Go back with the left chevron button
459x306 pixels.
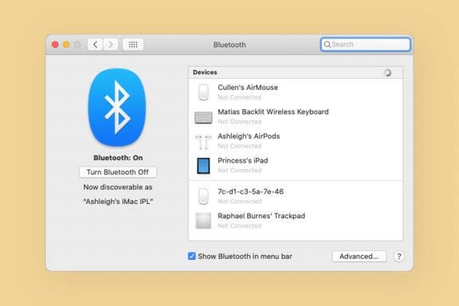tap(95, 45)
